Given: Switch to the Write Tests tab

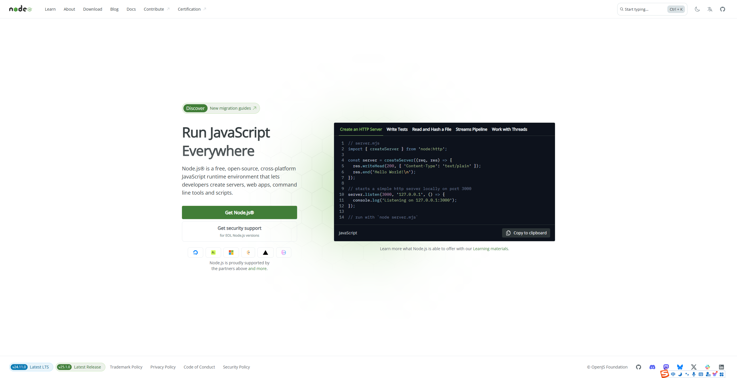Looking at the screenshot, I should (x=397, y=129).
